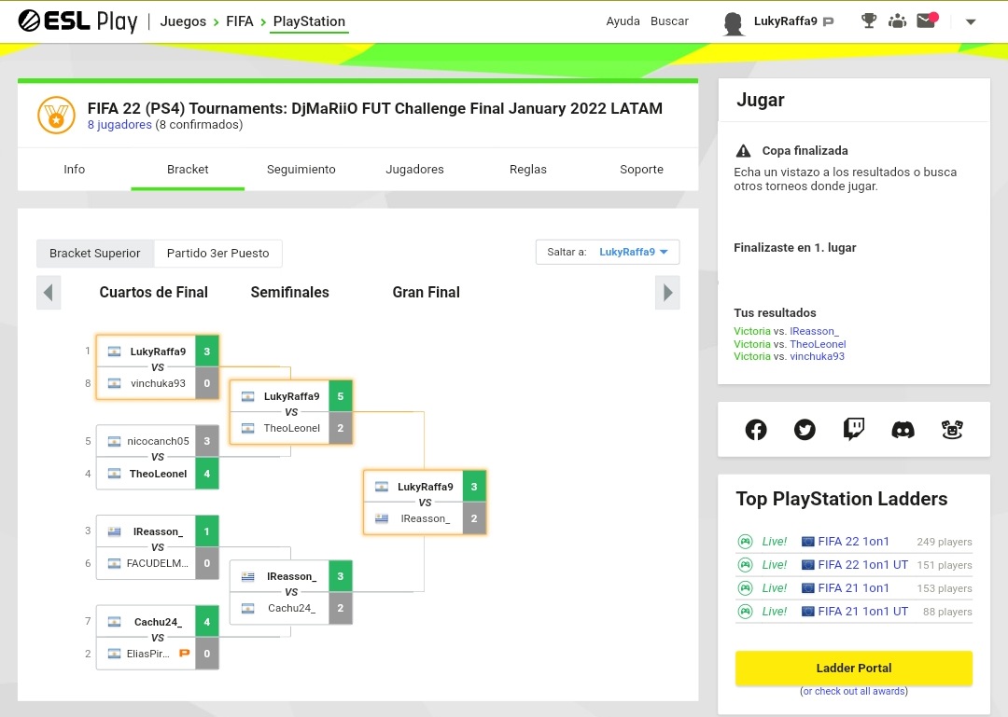This screenshot has width=1008, height=717.
Task: Open the Twitter social icon
Action: (x=805, y=429)
